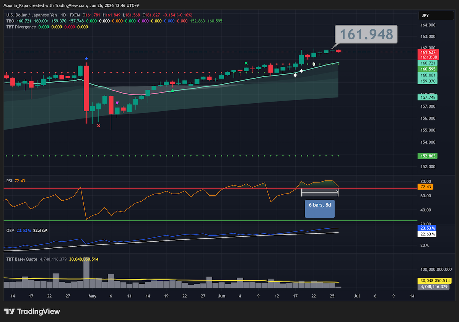Click the countdown timer 16:13:38
Viewport: 459px width, 322px height.
click(429, 57)
